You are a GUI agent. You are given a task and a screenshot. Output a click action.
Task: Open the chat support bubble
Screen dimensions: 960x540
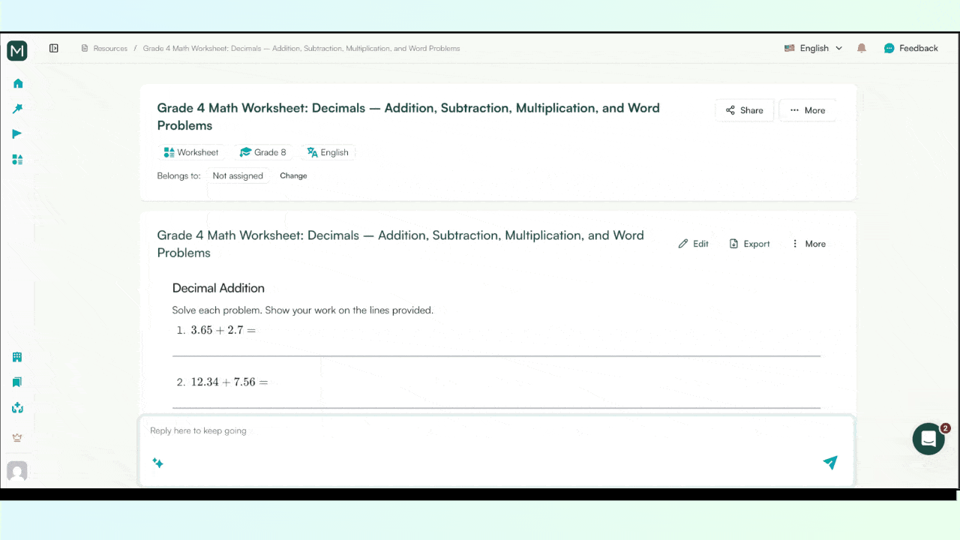(x=928, y=439)
